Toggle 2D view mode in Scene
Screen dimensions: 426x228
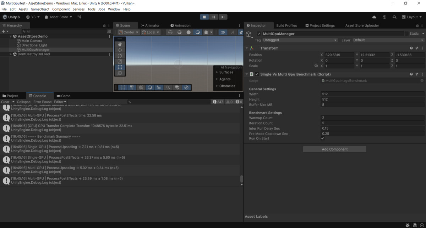pos(223,32)
